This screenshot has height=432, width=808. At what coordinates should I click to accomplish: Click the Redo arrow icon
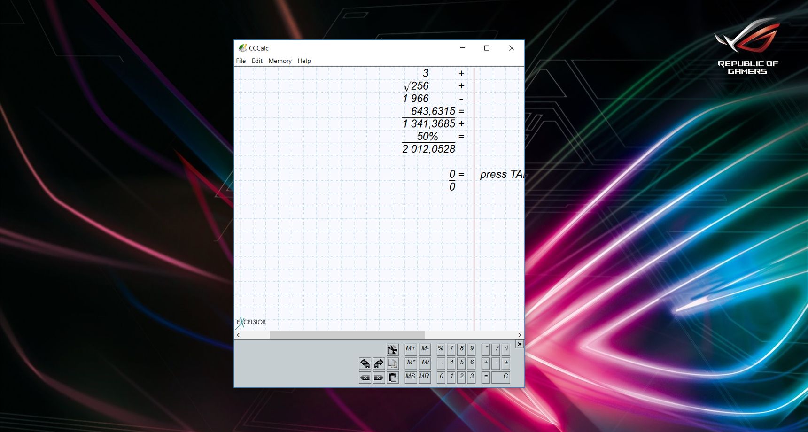tap(379, 363)
